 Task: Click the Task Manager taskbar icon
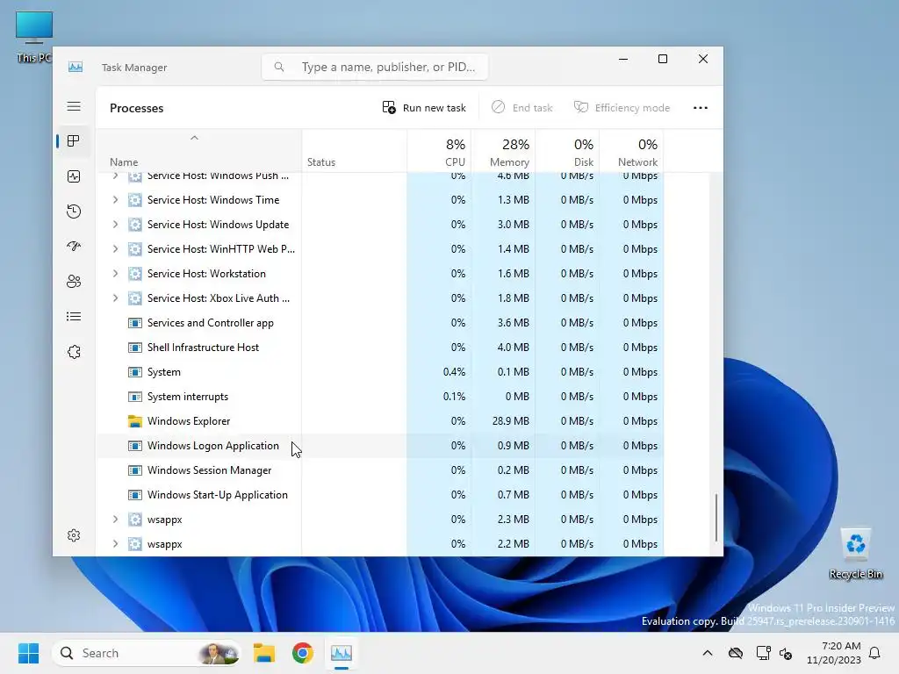click(342, 653)
